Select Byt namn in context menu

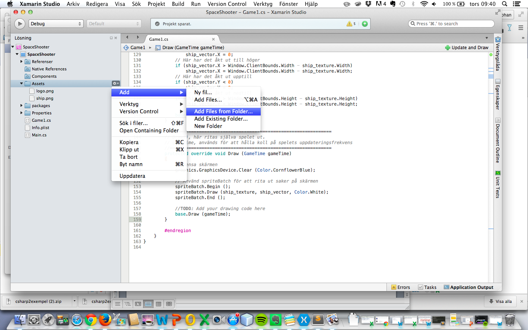coord(149,164)
